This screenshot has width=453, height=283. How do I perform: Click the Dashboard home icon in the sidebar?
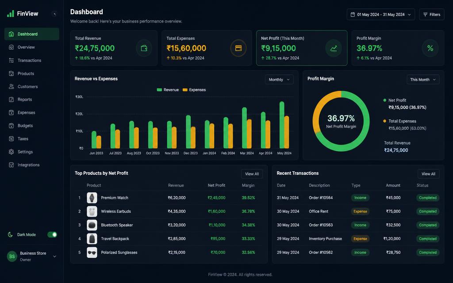11,34
